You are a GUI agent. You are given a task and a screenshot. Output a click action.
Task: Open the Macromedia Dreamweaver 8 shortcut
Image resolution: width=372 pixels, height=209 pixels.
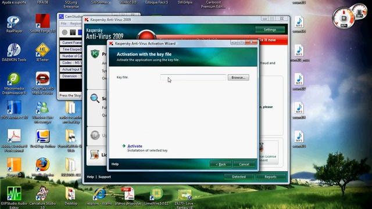[x=14, y=84]
